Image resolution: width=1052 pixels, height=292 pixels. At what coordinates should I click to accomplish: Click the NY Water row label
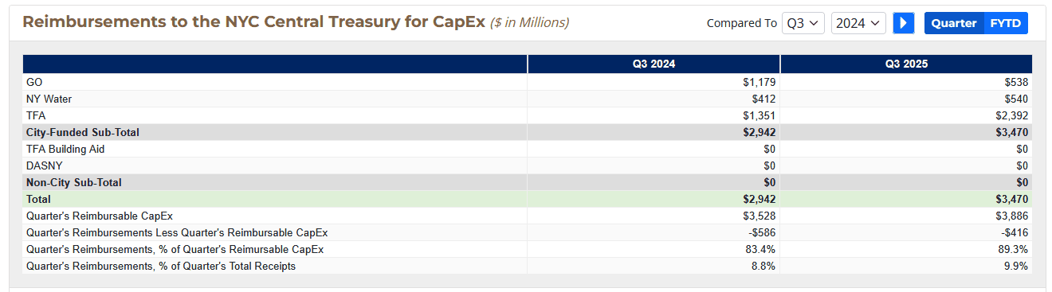[49, 99]
